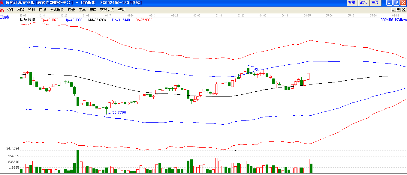Click the app logo icon in title bar
The height and width of the screenshot is (175, 407).
pos(2,3)
